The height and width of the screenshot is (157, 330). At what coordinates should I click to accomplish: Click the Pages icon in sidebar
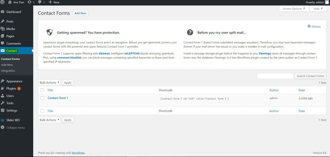coord(3,36)
